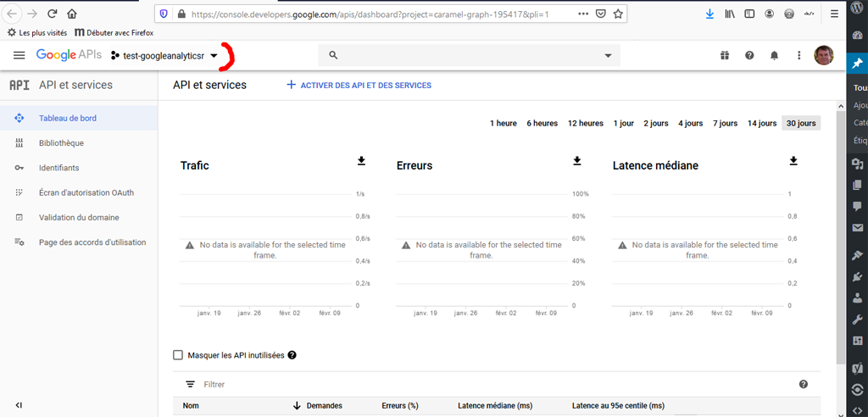Sort by Latence médiane (ms) column
The image size is (868, 417).
pyautogui.click(x=495, y=405)
